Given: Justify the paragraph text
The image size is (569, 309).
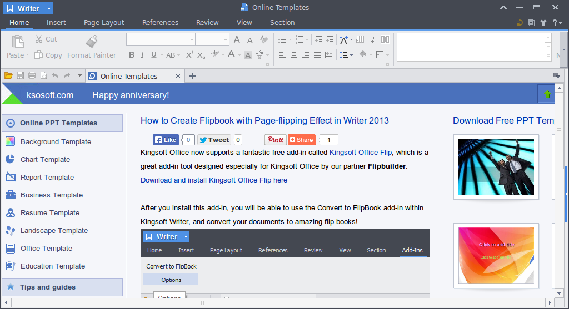Looking at the screenshot, I should click(x=317, y=55).
